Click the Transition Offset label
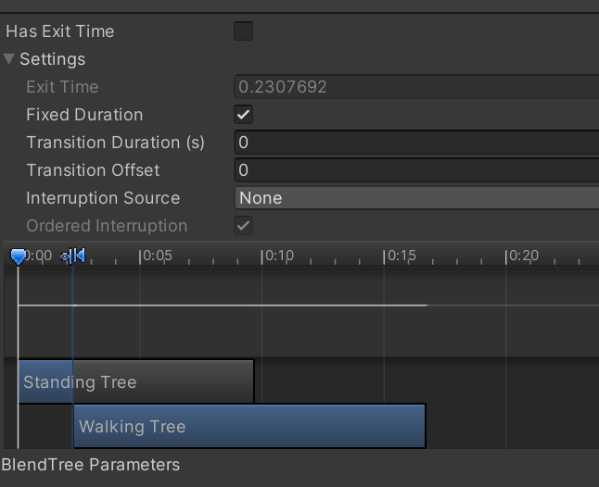Image resolution: width=599 pixels, height=487 pixels. click(93, 170)
